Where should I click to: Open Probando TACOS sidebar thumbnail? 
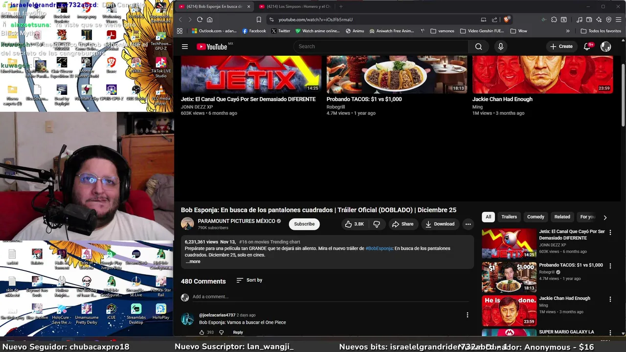[x=509, y=277]
